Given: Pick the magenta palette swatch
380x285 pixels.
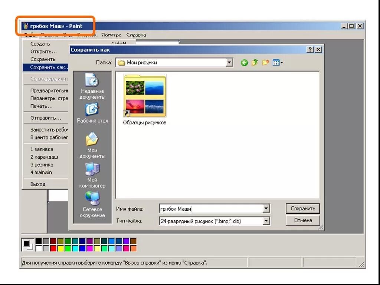Looking at the screenshot, I should click(x=90, y=248).
